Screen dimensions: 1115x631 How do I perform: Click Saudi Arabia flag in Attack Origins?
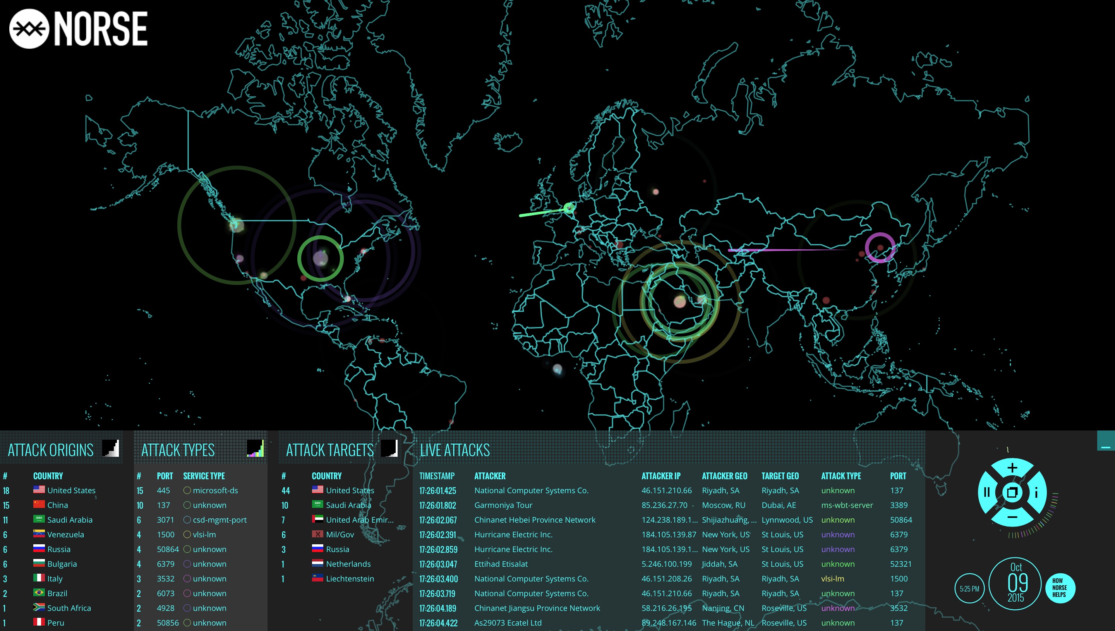point(39,519)
